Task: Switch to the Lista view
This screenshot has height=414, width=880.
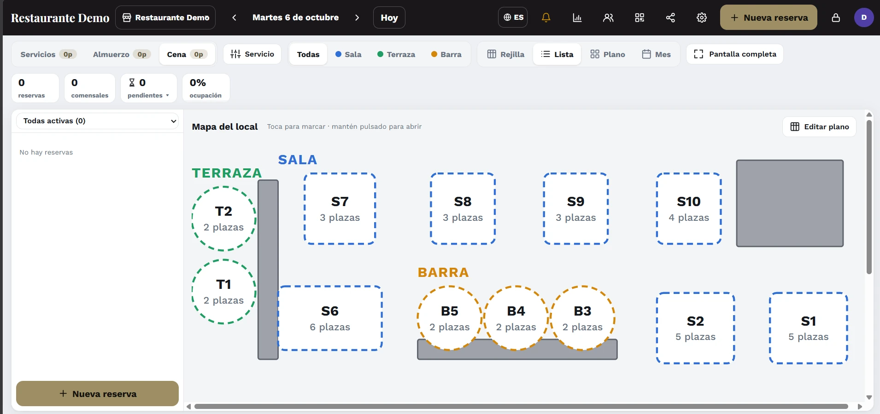Action: [557, 54]
